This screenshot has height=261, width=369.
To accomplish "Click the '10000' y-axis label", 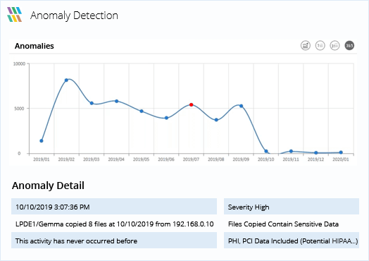I will [x=19, y=64].
